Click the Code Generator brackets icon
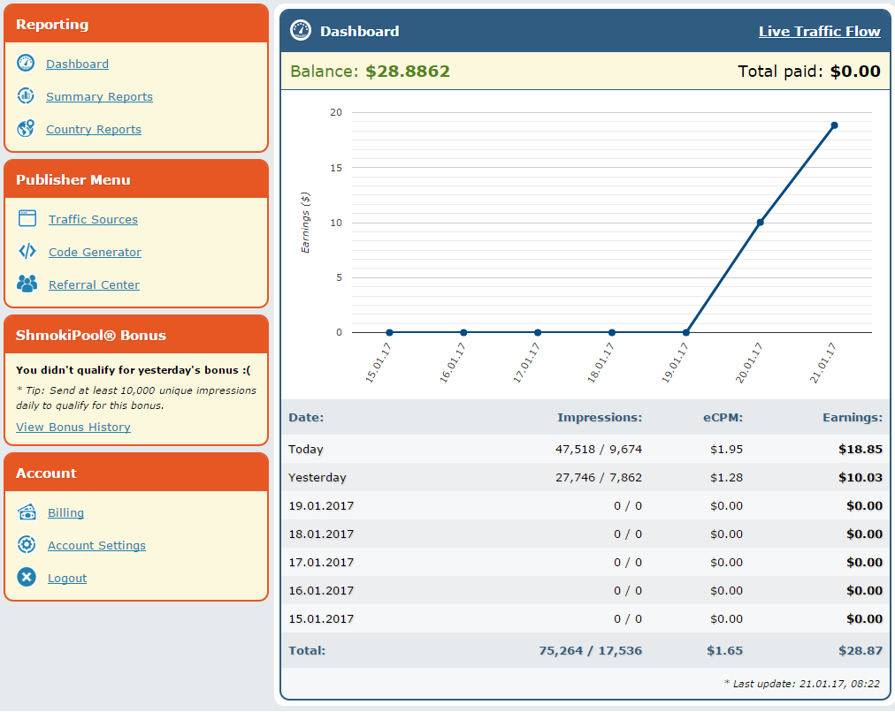 27,251
